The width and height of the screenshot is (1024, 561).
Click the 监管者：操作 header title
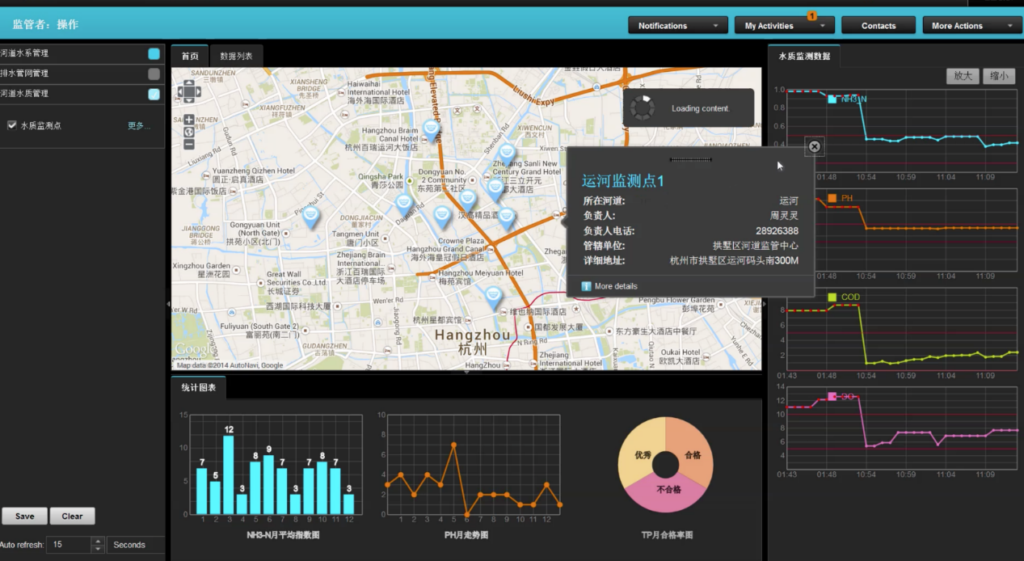45,25
